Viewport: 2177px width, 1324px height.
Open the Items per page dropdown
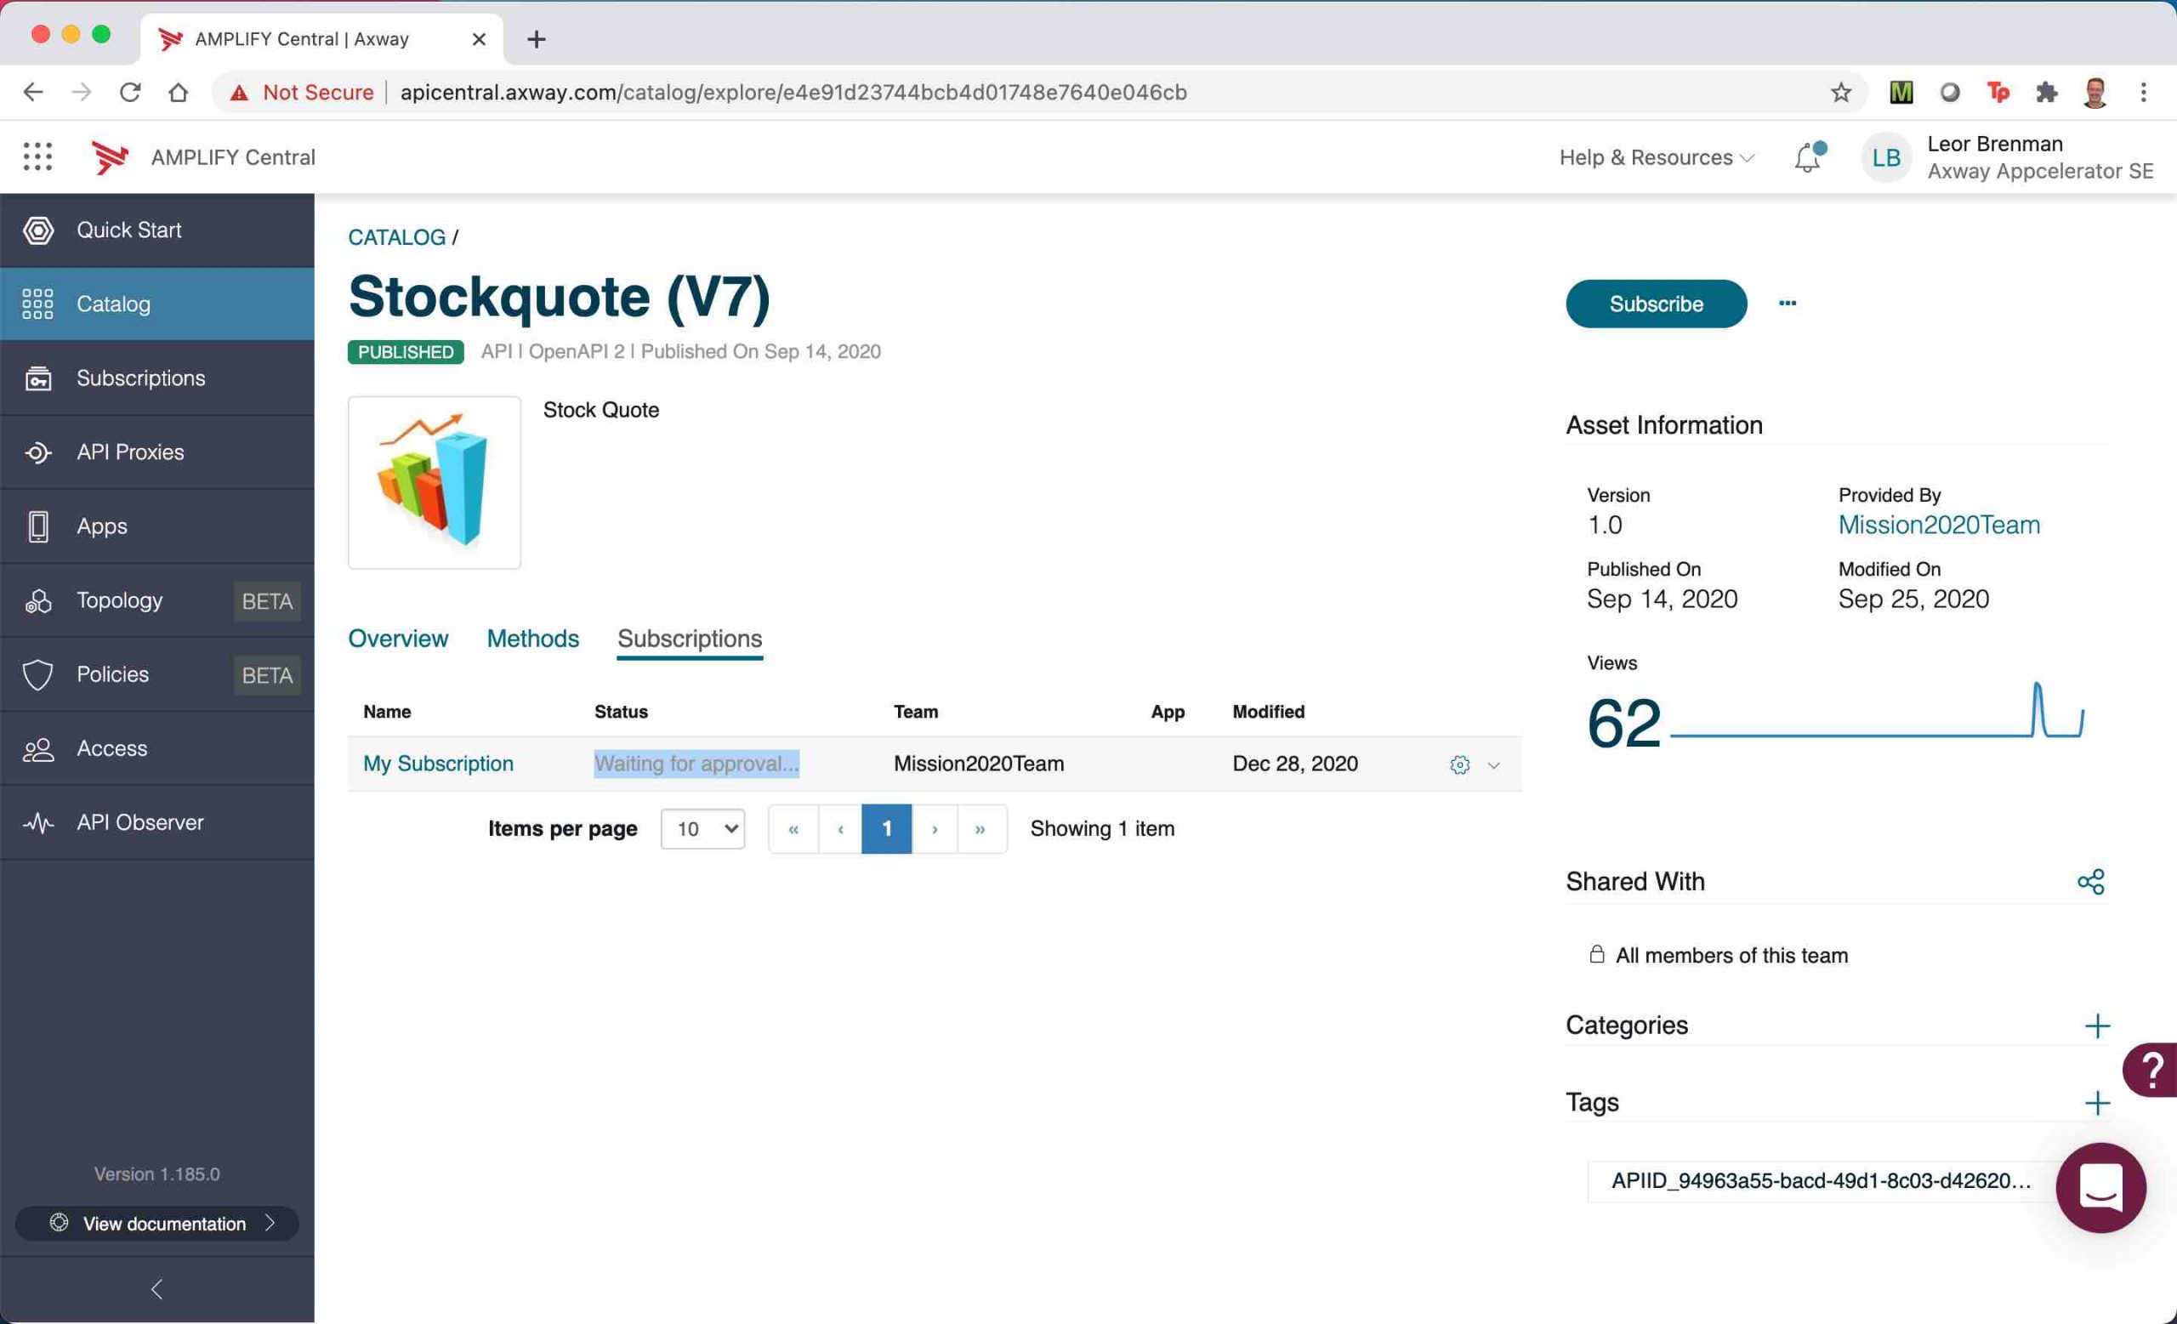703,828
